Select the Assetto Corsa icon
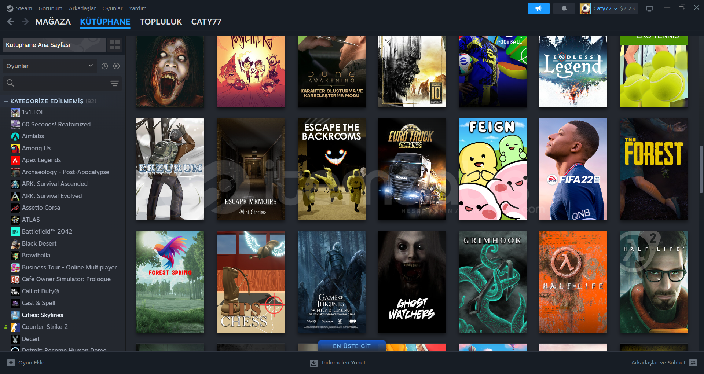The height and width of the screenshot is (374, 704). [x=15, y=208]
